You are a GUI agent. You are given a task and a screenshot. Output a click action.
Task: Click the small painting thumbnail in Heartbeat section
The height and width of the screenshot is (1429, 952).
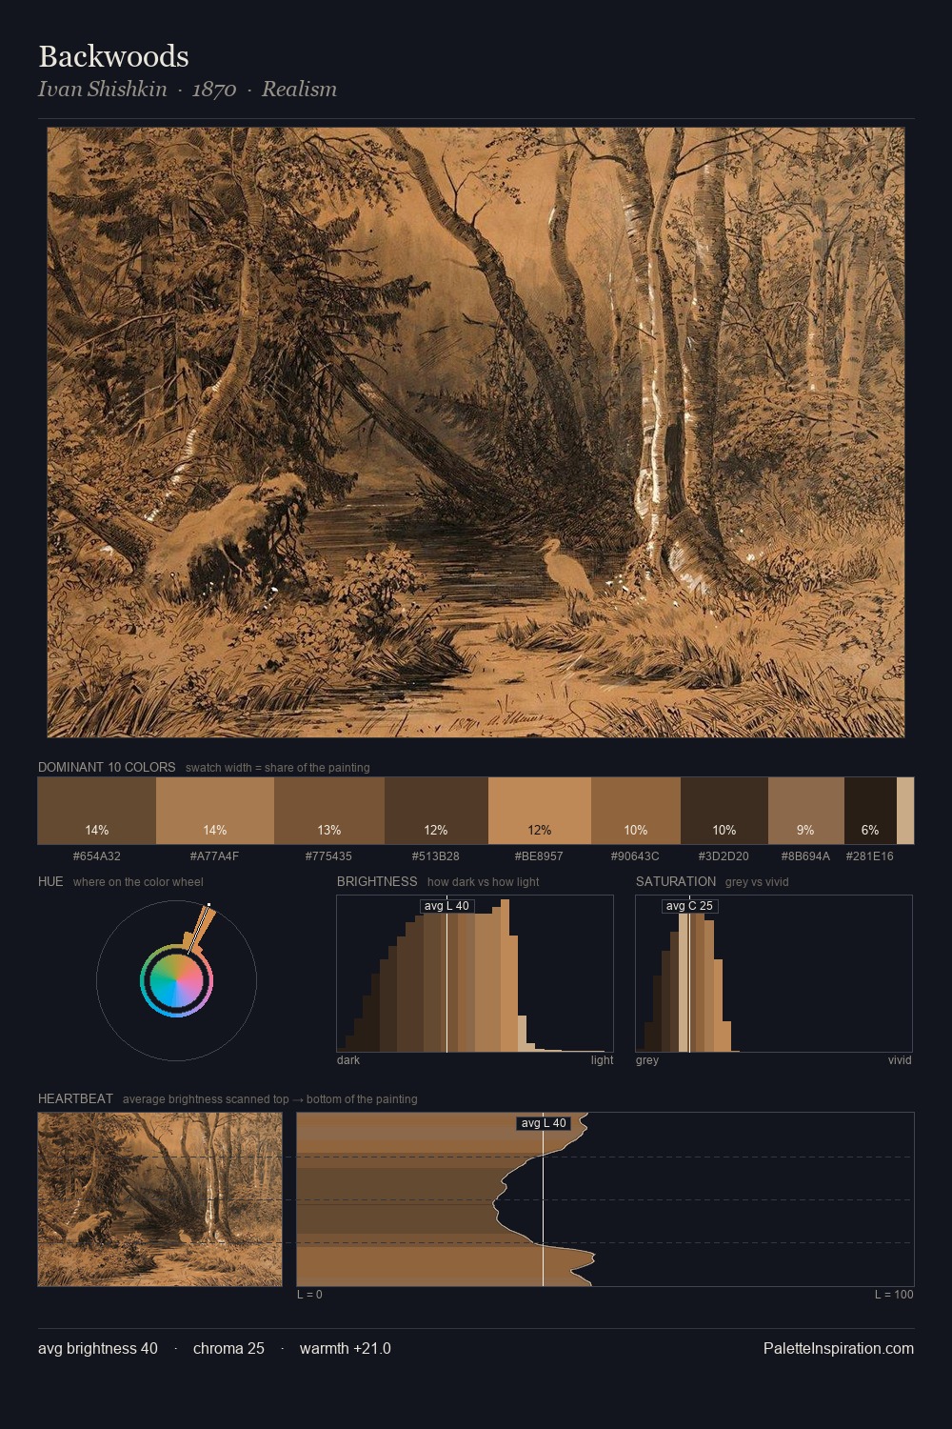click(x=160, y=1199)
